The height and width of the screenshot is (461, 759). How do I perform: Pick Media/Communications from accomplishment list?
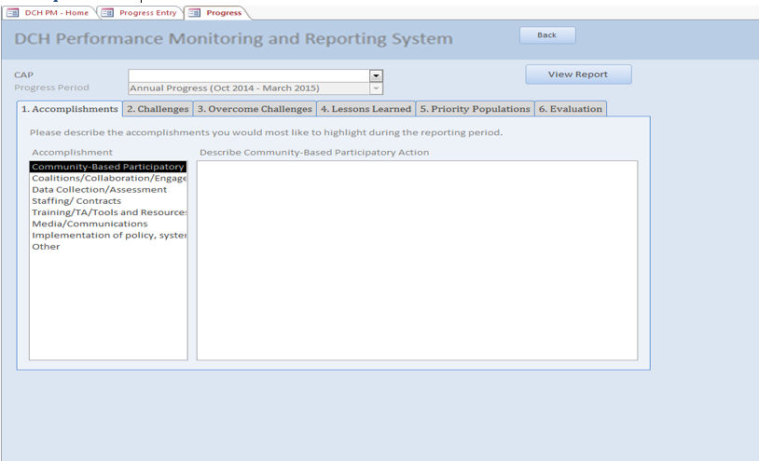tap(90, 224)
